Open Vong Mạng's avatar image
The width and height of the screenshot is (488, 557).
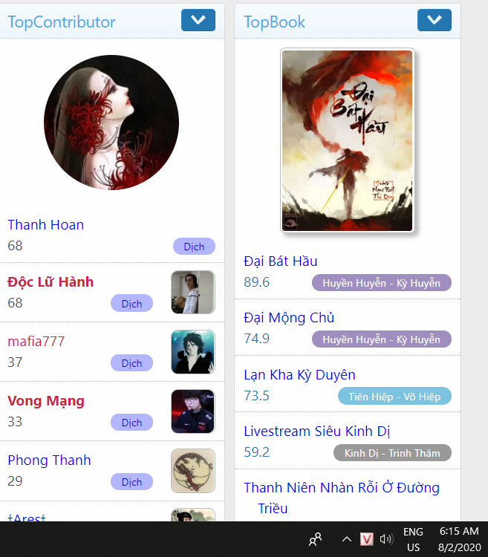193,411
